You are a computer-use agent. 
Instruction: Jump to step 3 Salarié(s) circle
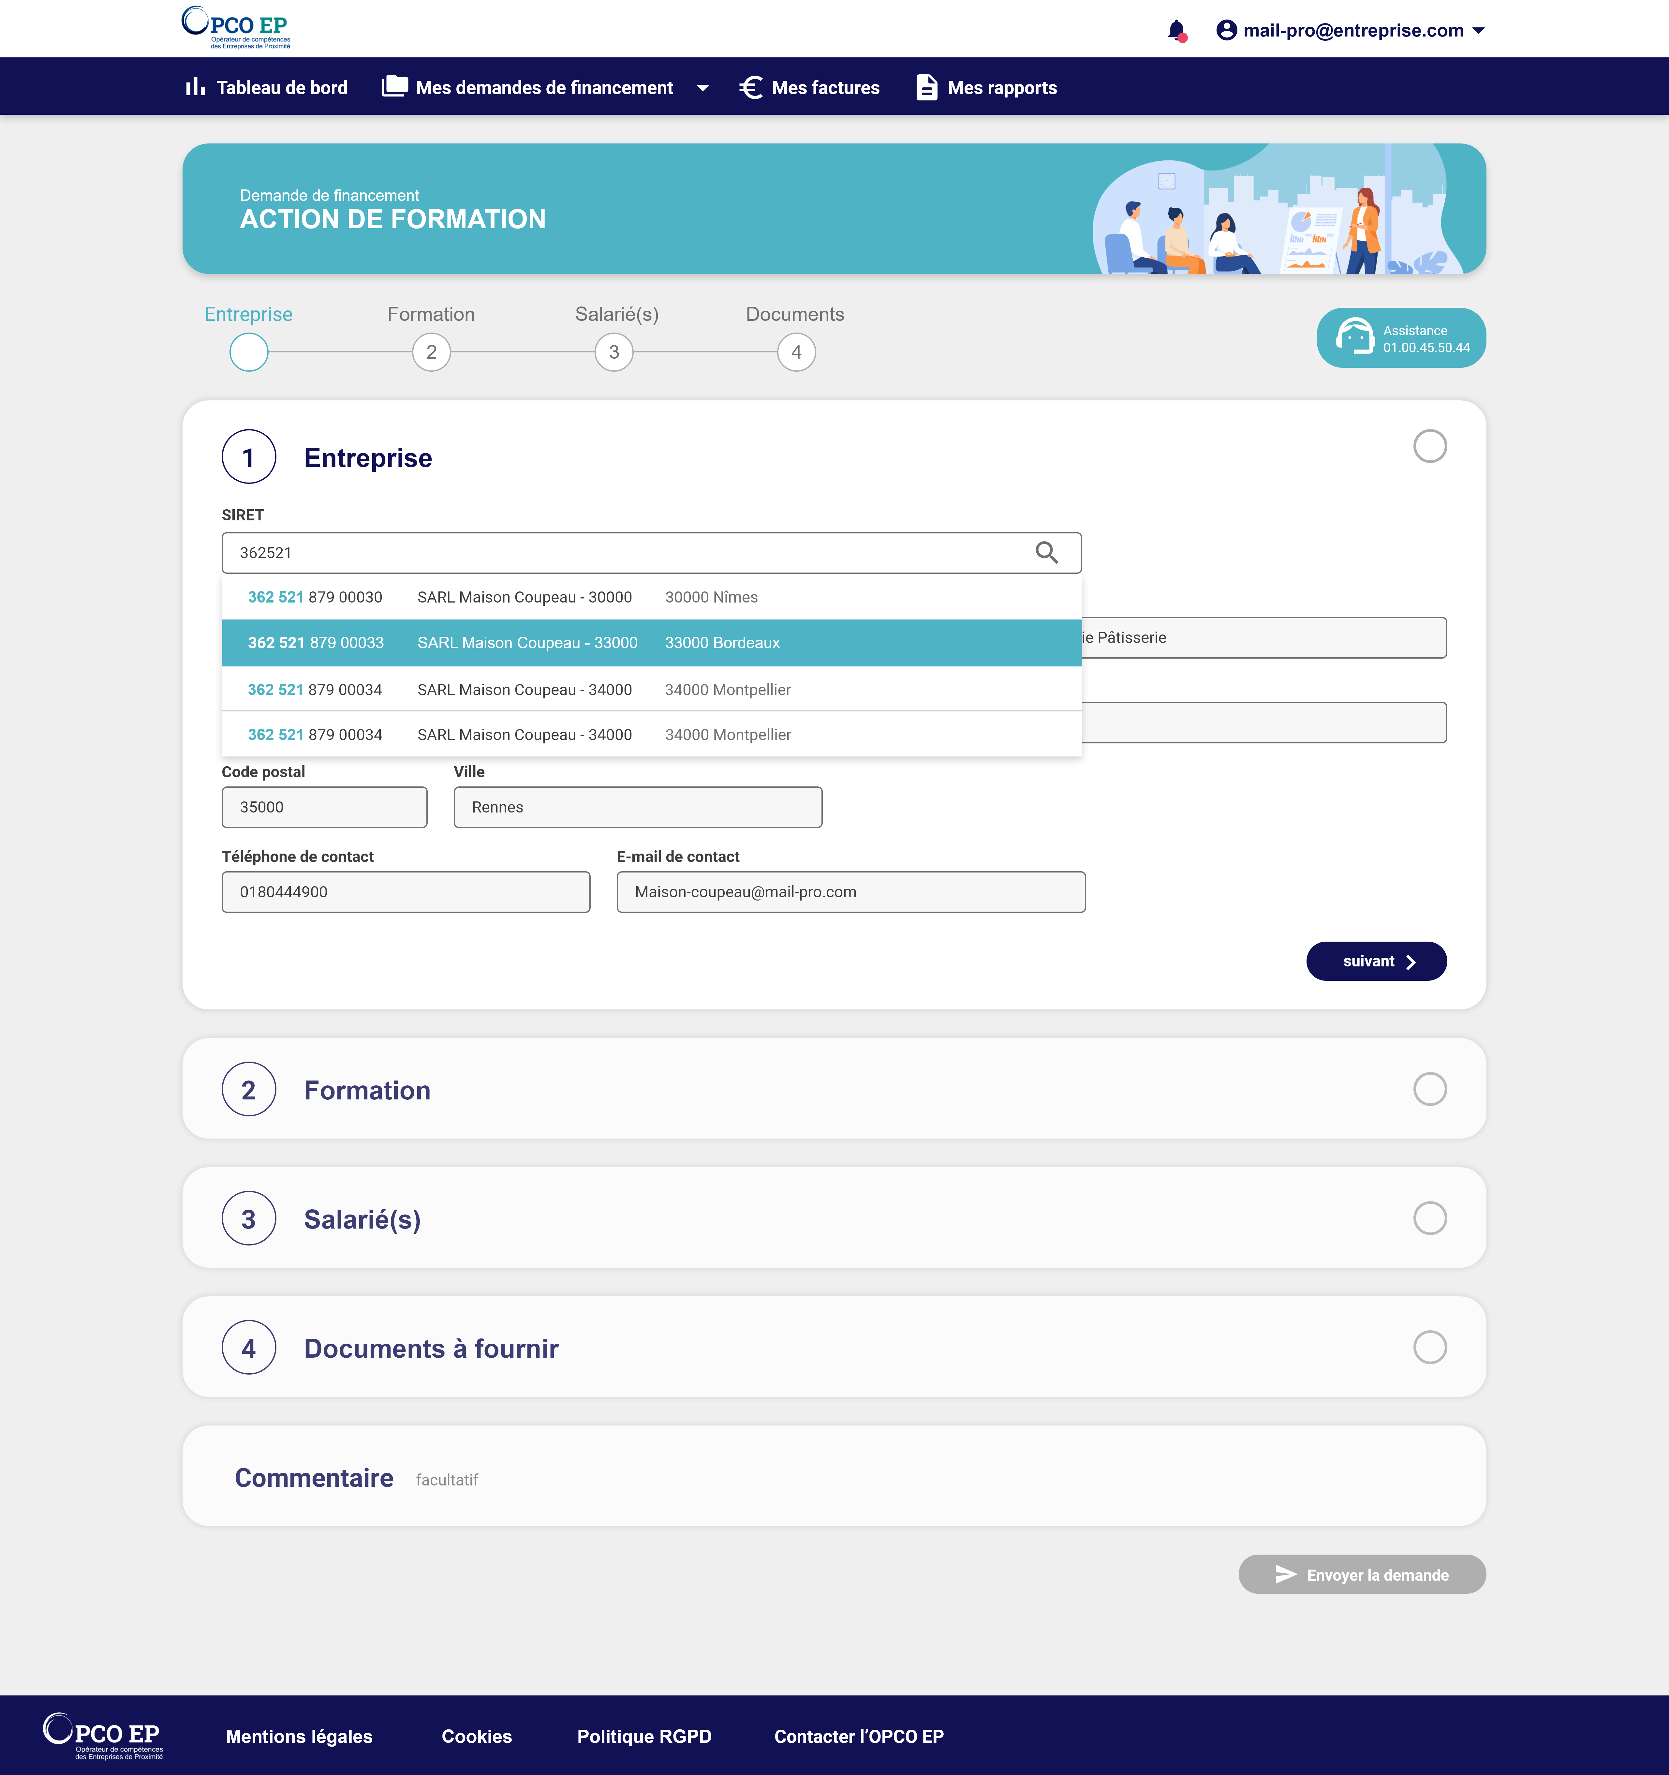pyautogui.click(x=614, y=352)
